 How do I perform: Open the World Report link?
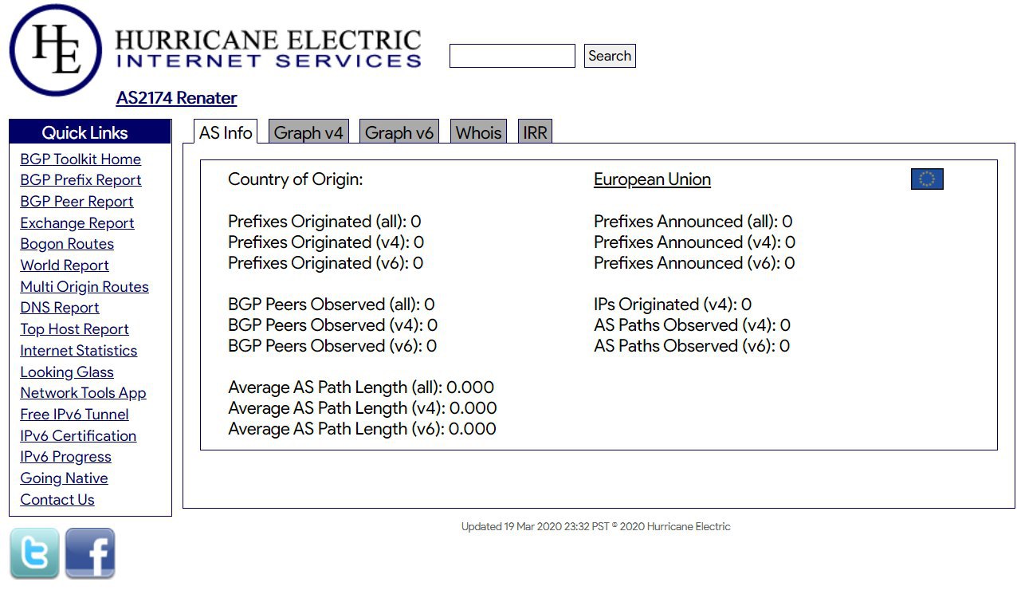pos(65,265)
